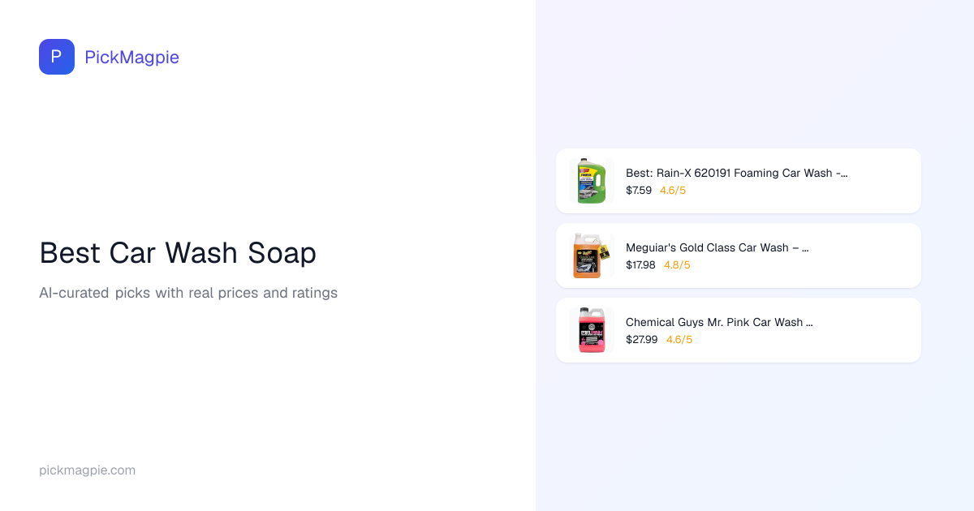
Task: Select the Meguiar's Gold Class bottle thumbnail
Action: [x=592, y=255]
